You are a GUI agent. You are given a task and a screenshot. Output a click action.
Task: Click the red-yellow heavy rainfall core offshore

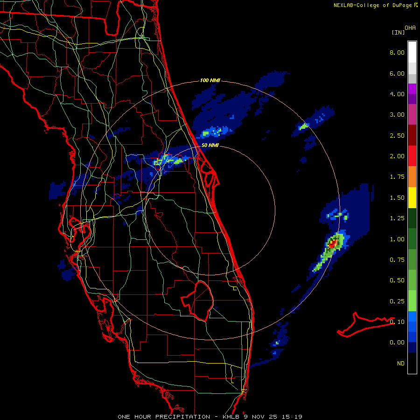tap(333, 244)
